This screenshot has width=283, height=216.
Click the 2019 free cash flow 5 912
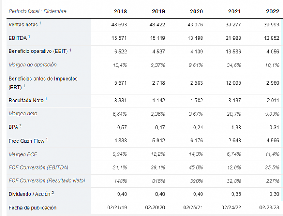pos(158,141)
